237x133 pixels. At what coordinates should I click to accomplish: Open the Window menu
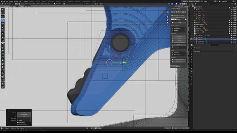[x=16, y=1]
